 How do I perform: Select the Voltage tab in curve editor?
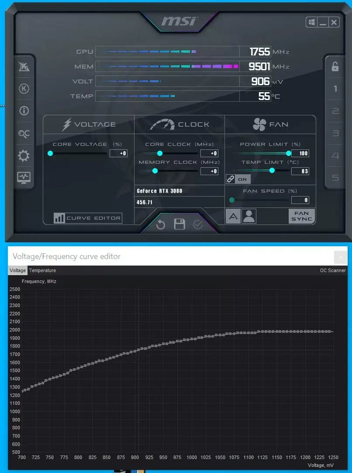click(x=18, y=270)
